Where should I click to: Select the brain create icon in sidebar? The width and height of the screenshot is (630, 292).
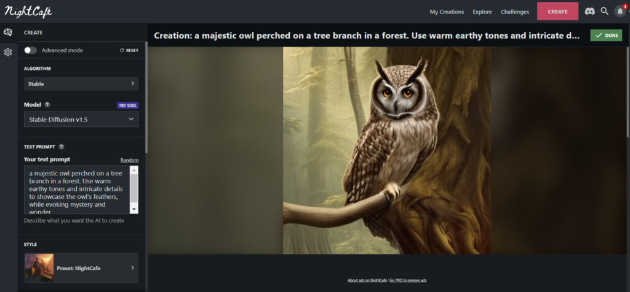(x=7, y=33)
